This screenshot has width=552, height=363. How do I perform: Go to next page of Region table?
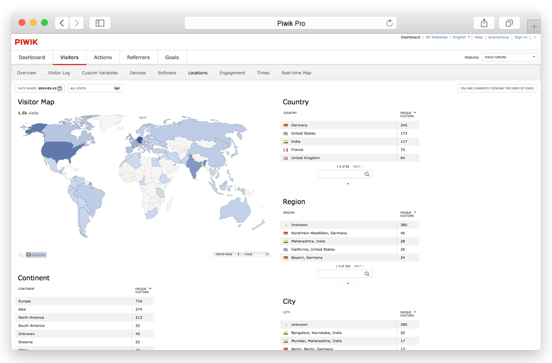[359, 266]
